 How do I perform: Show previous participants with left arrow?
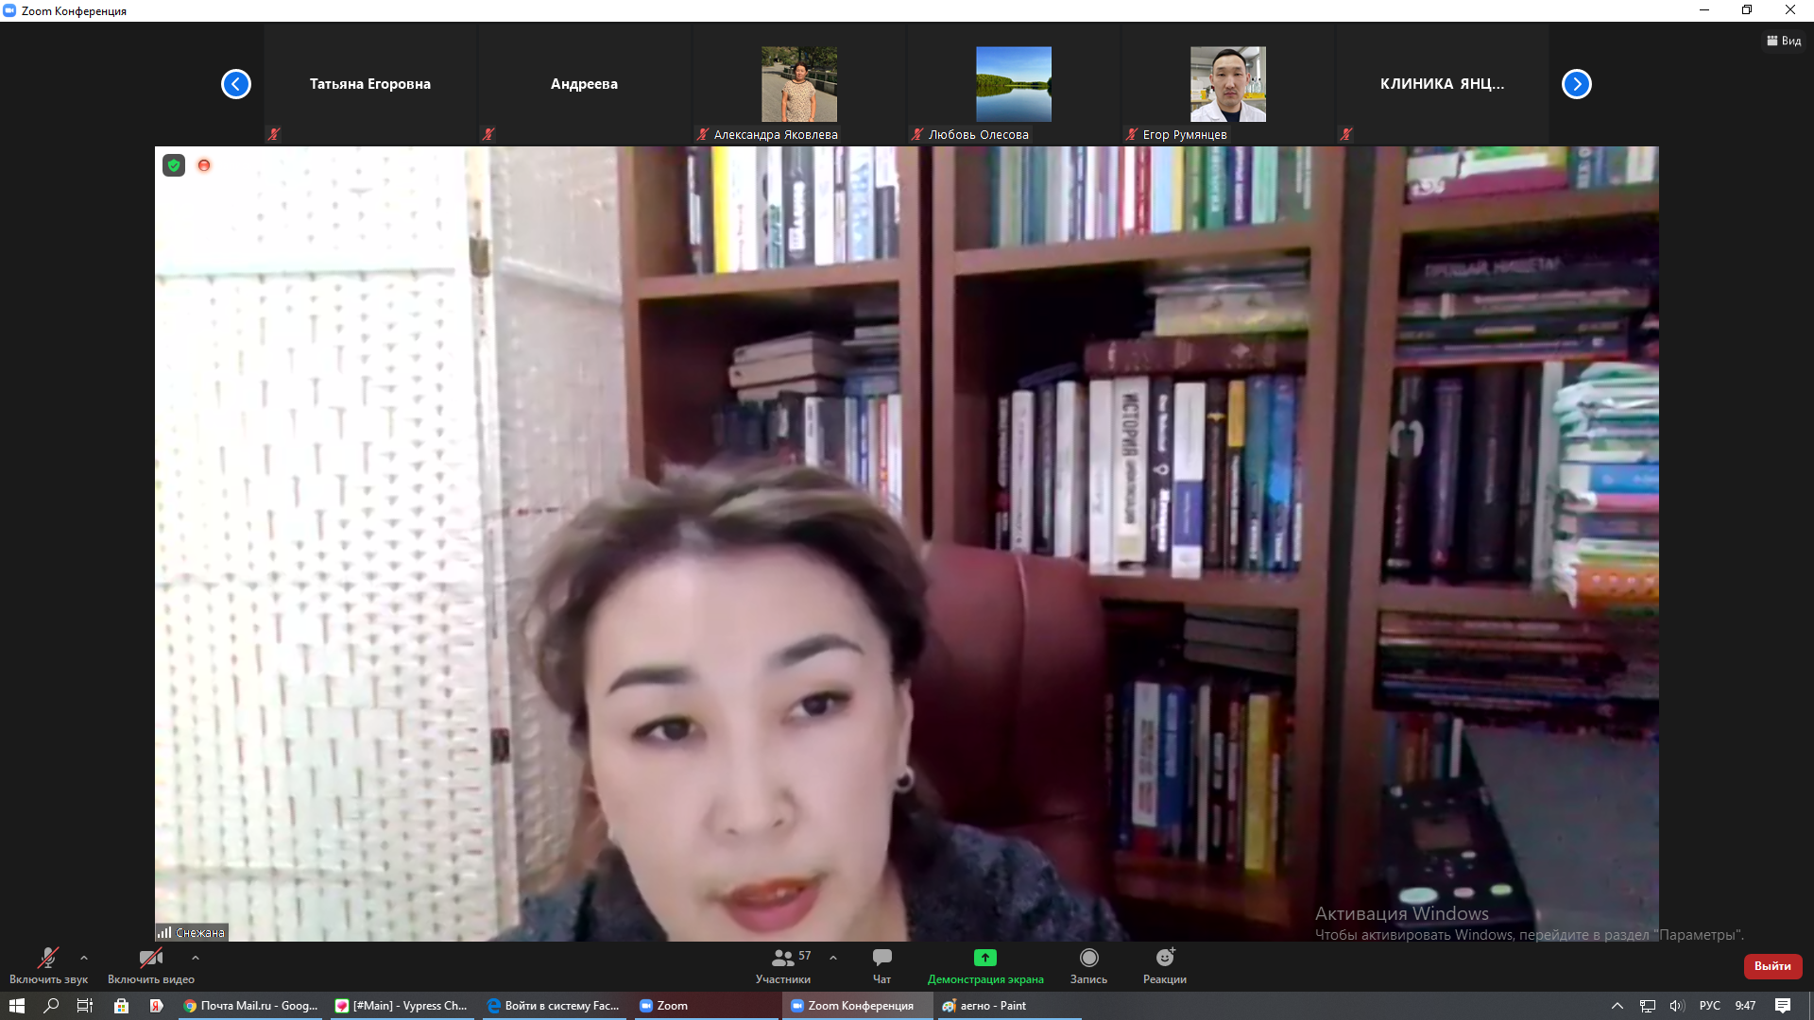tap(236, 84)
